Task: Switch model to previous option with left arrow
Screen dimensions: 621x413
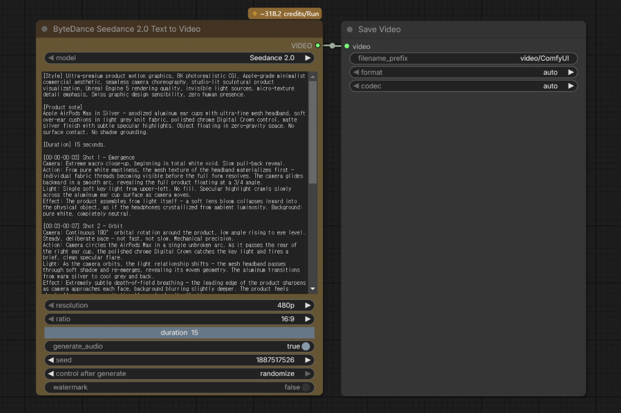Action: 51,58
